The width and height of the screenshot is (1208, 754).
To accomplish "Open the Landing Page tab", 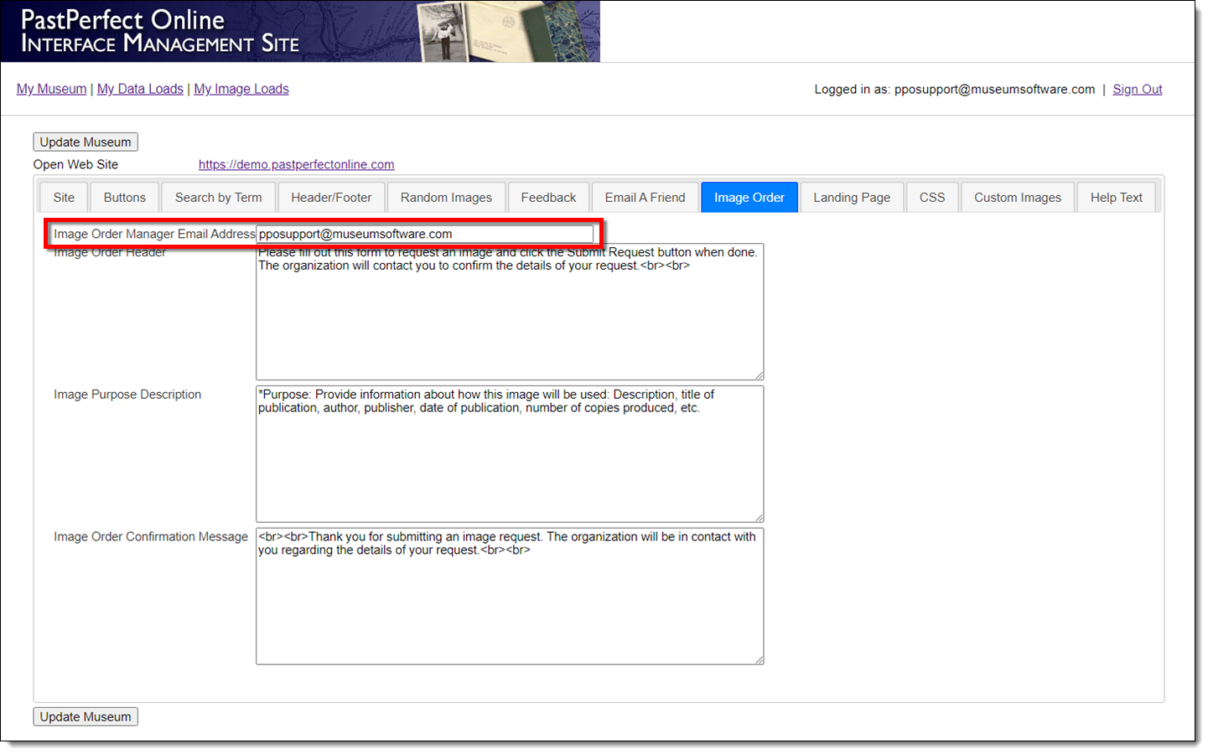I will [x=852, y=198].
